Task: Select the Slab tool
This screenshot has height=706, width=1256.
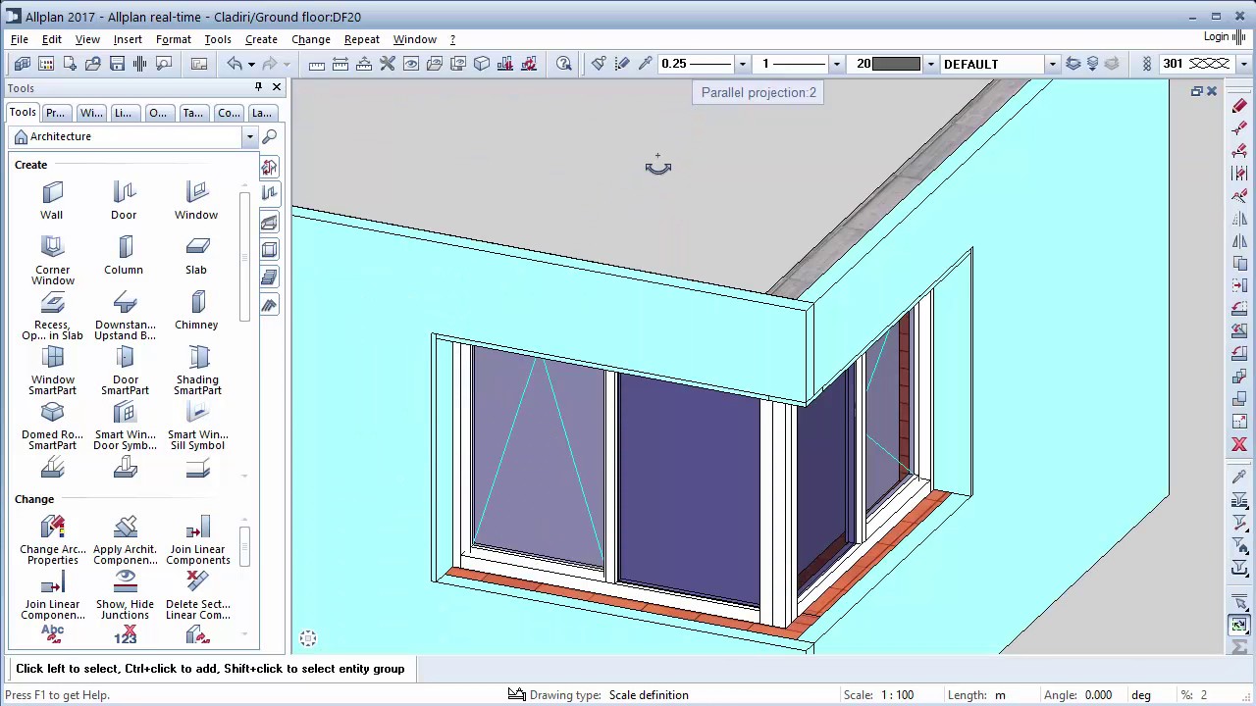Action: pos(196,256)
